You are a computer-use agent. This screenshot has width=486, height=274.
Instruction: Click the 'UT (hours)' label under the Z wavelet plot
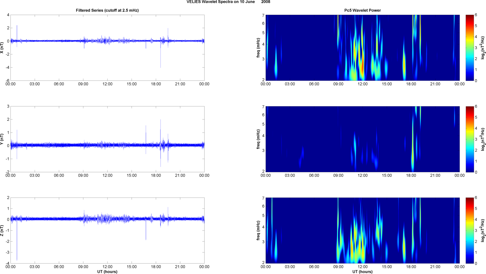[362, 272]
